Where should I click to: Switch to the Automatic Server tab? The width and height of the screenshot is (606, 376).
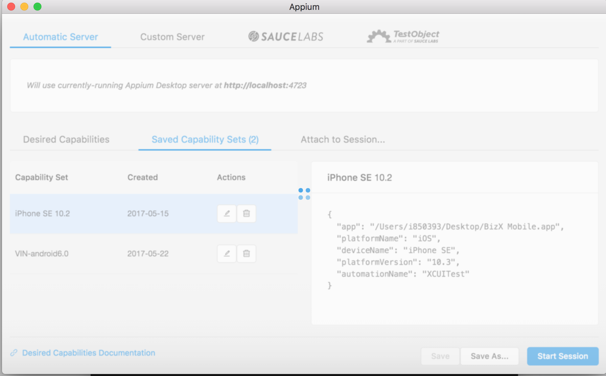[x=60, y=37]
